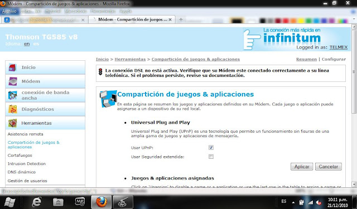The image size is (357, 209).
Task: Toggle the Usar UPnP checkbox
Action: tap(211, 148)
